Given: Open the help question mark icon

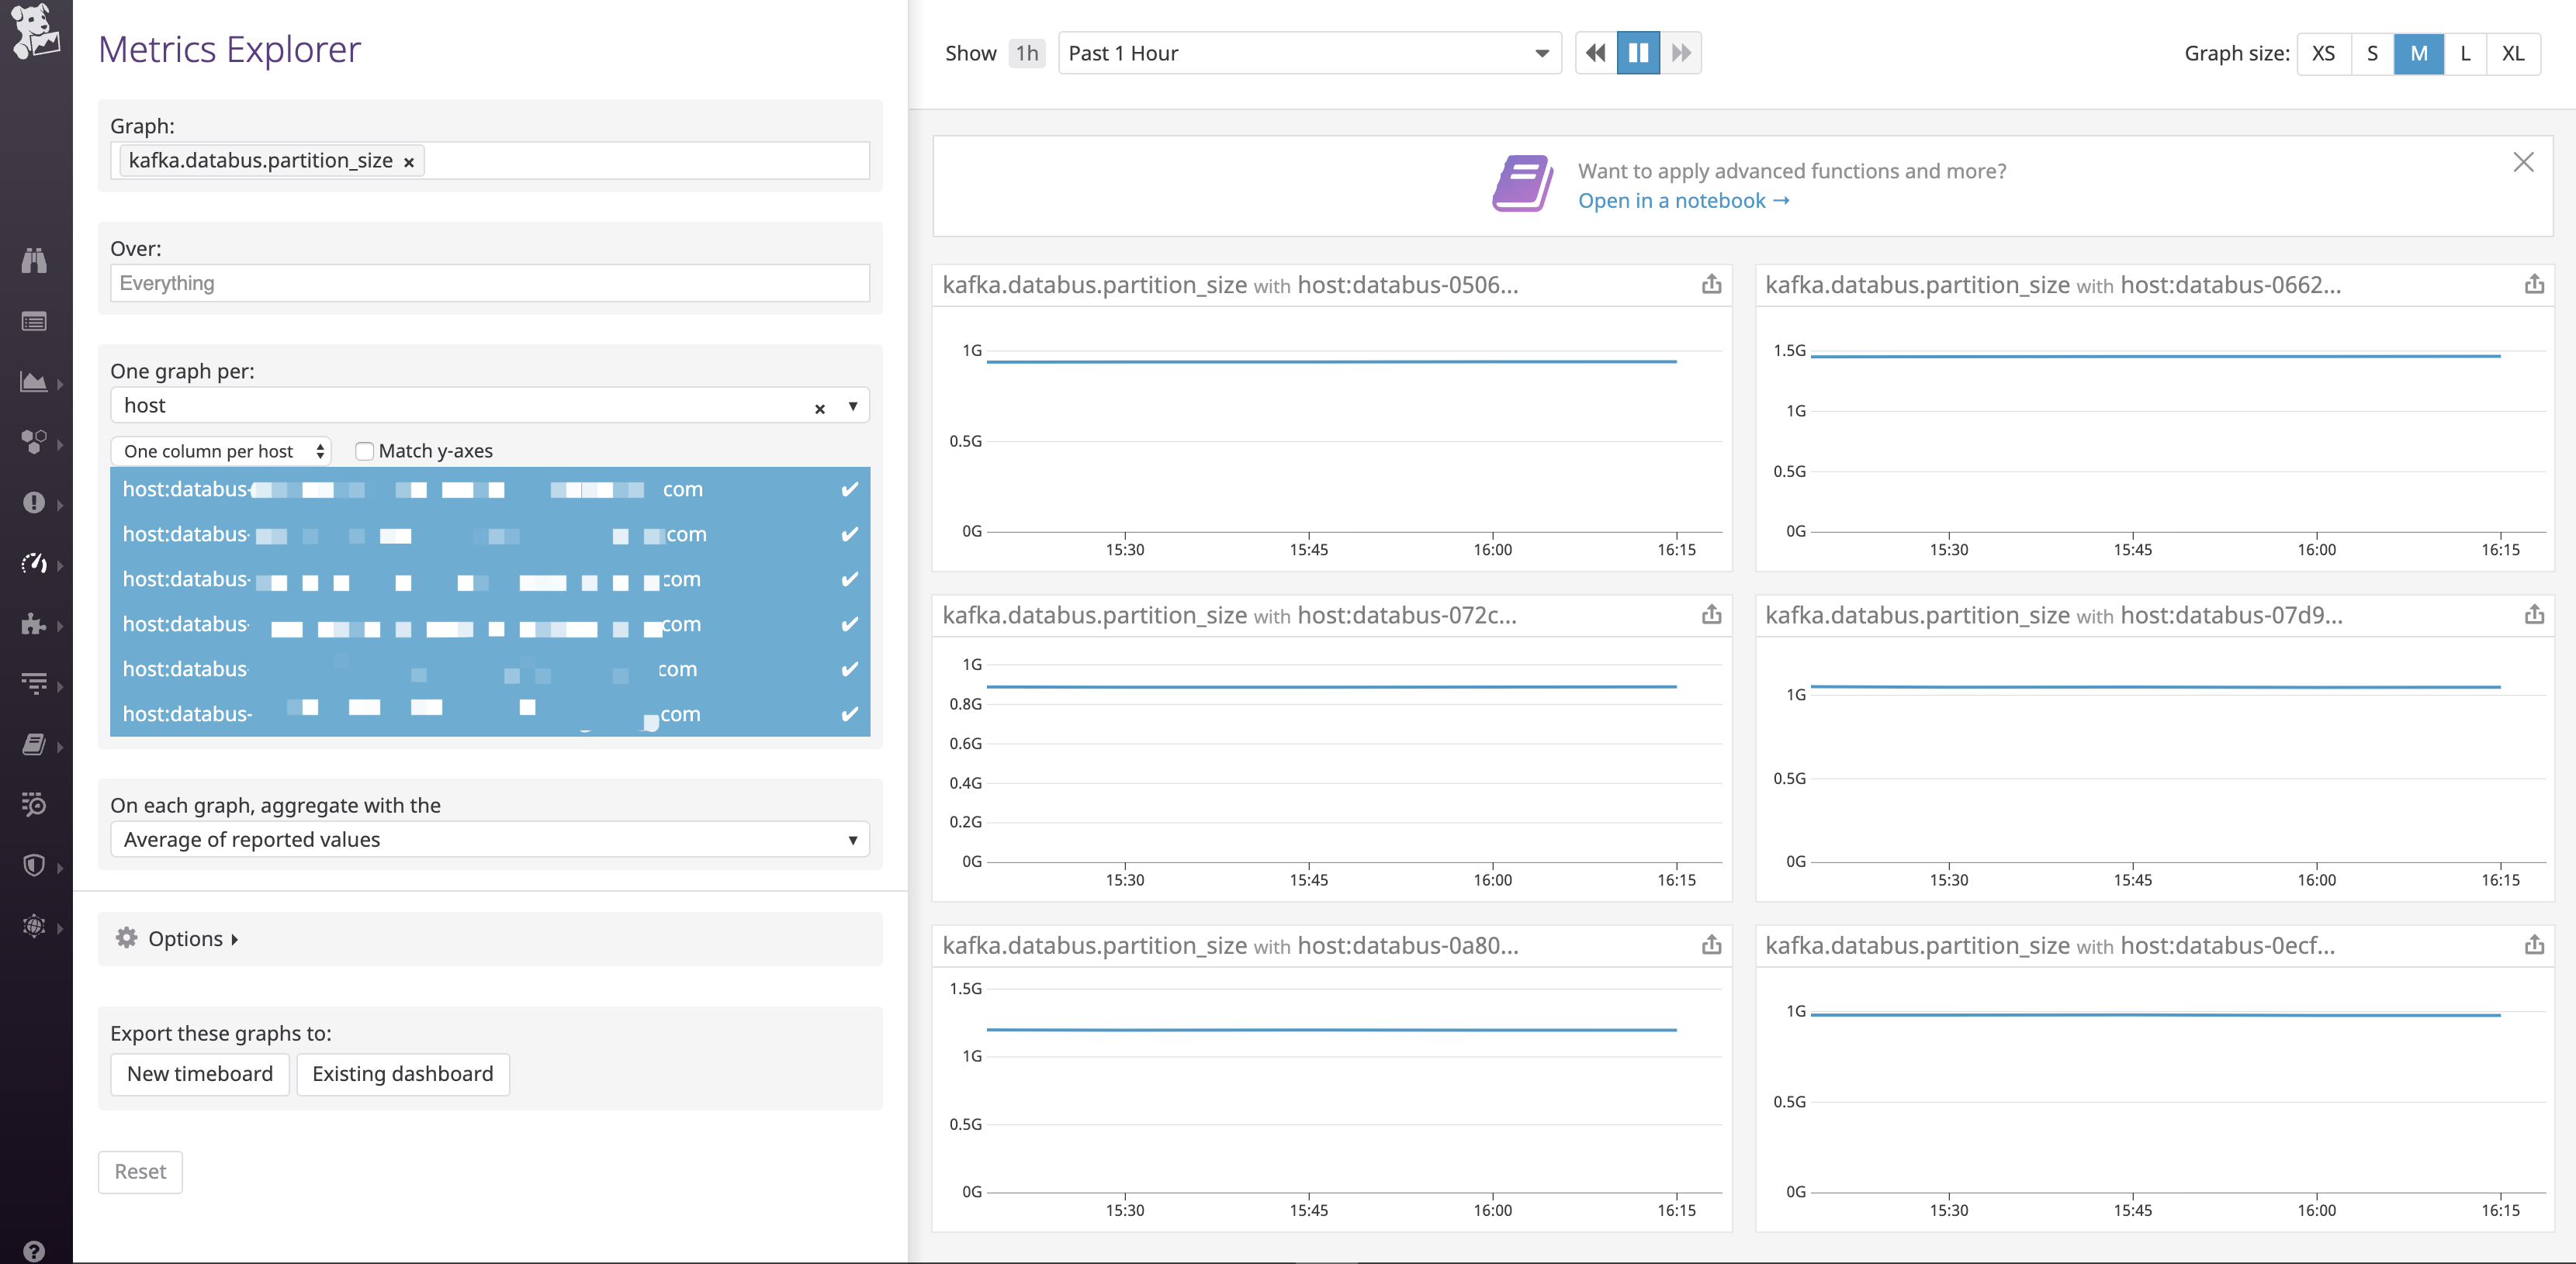Looking at the screenshot, I should [34, 1250].
